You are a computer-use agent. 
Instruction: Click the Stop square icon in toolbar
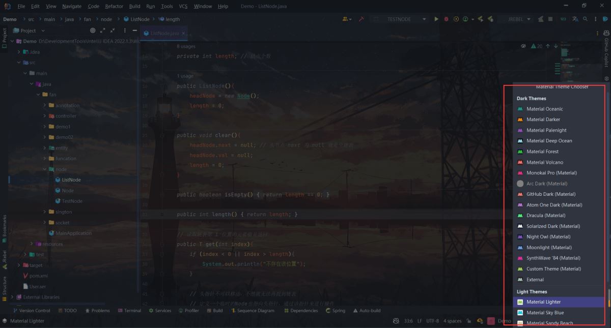pyautogui.click(x=550, y=19)
